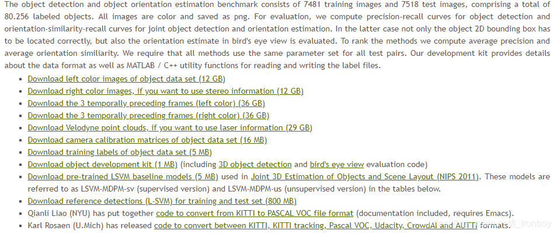Screen dimensions: 557x234
Task: Click the bullet before the Velodyne point clouds link
Action: point(22,128)
